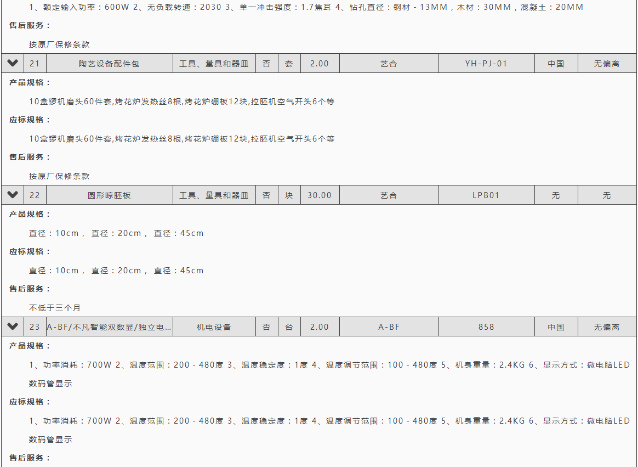
Task: Select row number 22 cell
Action: coord(35,195)
